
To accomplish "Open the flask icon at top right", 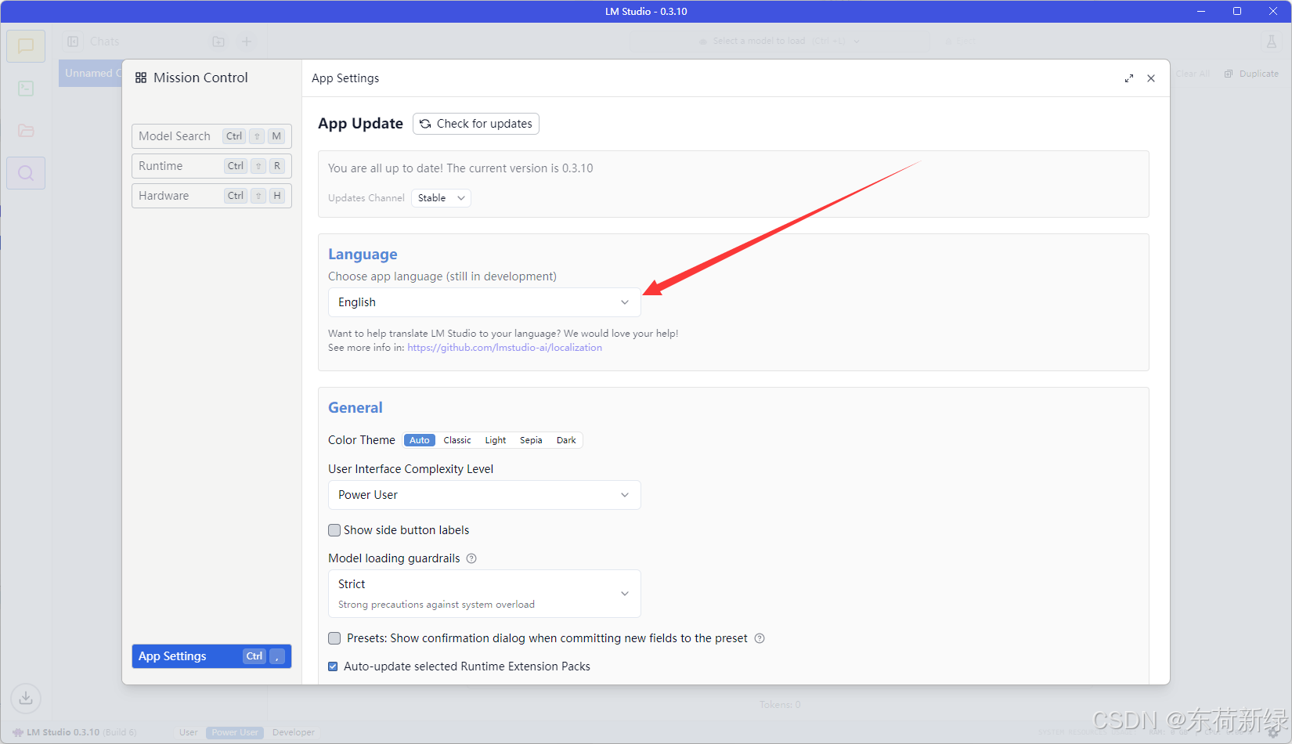I will point(1272,42).
